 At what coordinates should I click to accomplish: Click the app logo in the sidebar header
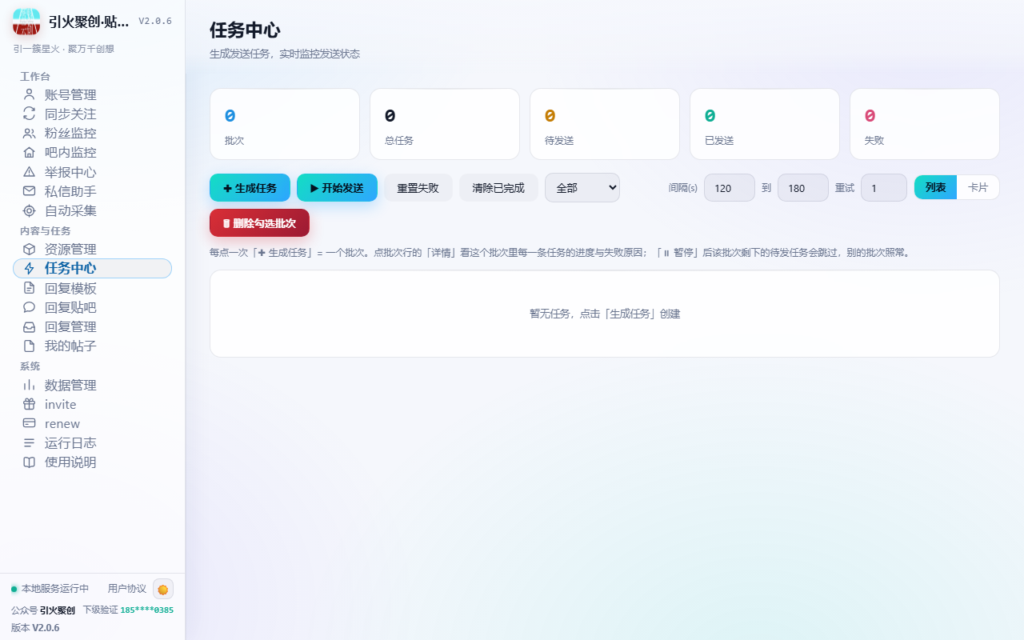(x=26, y=22)
